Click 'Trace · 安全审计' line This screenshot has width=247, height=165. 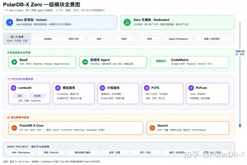coord(198,94)
